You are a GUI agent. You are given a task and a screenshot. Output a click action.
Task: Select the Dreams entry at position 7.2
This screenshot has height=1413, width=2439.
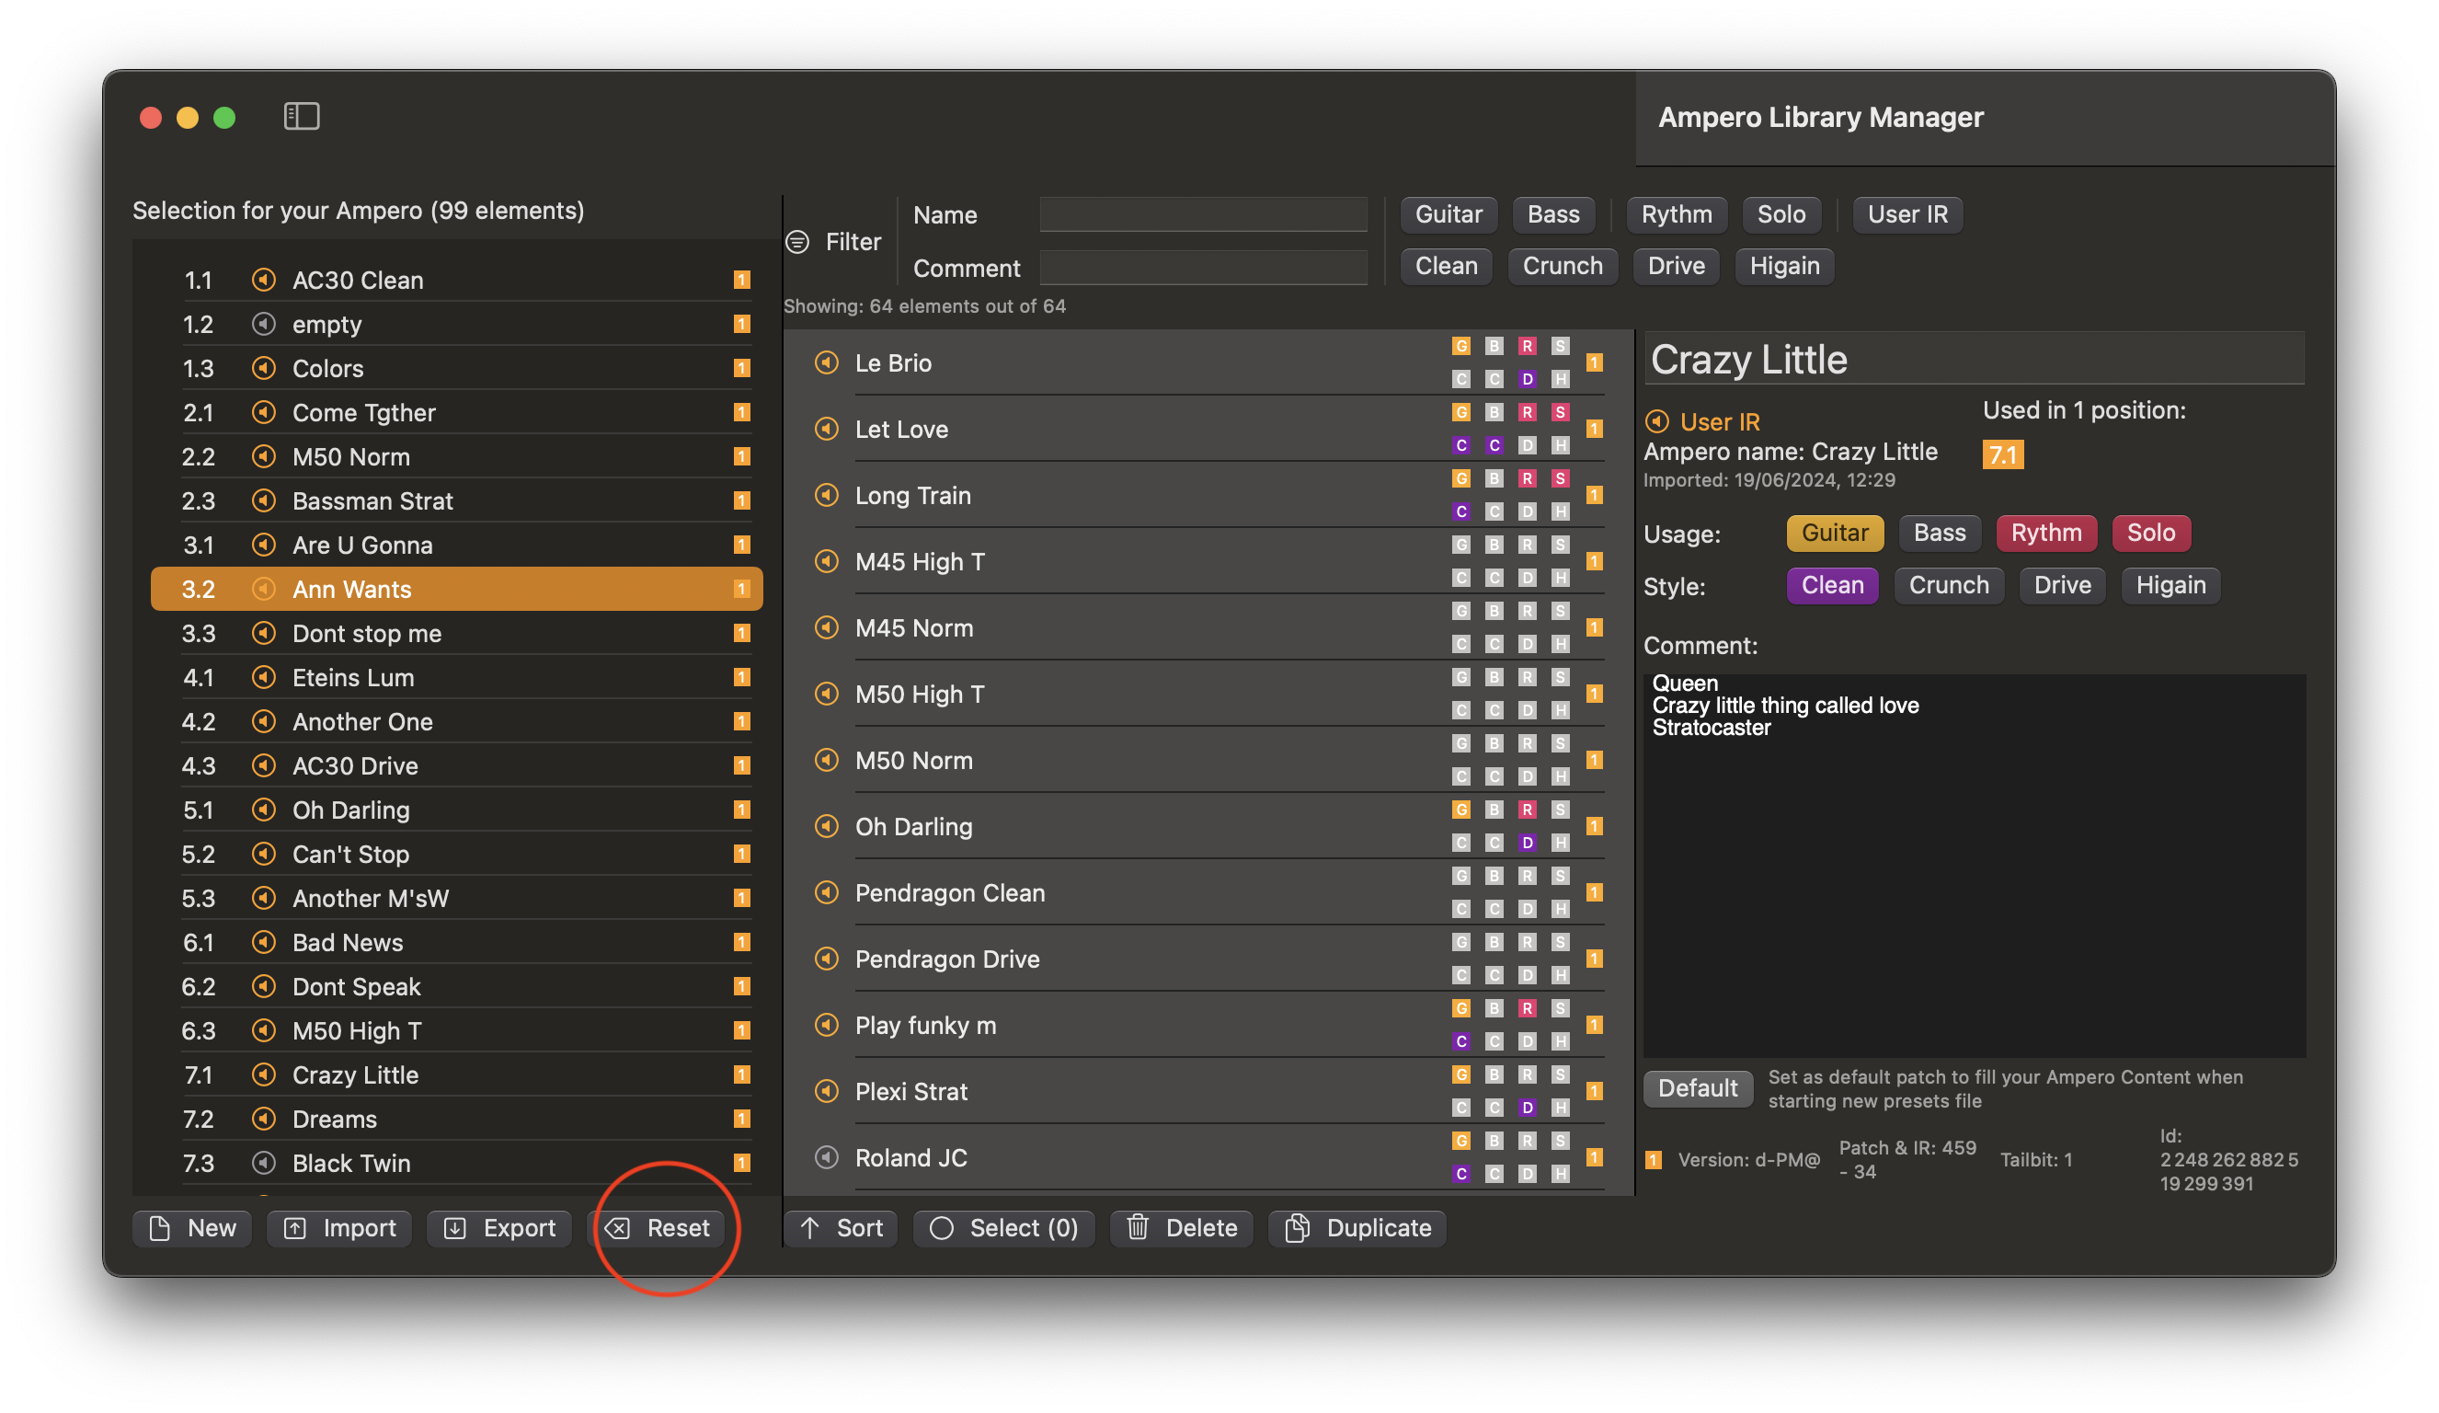tap(334, 1119)
